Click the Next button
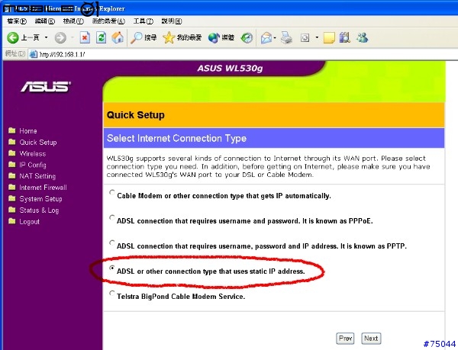The height and width of the screenshot is (350, 458). click(x=371, y=339)
